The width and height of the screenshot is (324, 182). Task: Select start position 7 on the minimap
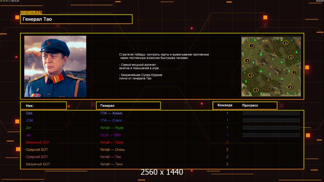tap(295, 72)
